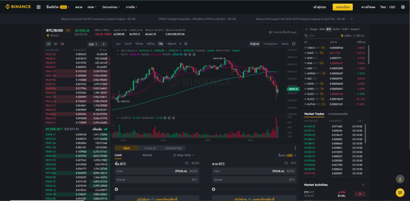
Task: Open order book 0.01 precision dropdown
Action: [x=93, y=44]
